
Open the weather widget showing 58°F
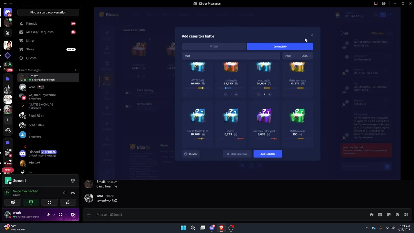click(15, 228)
